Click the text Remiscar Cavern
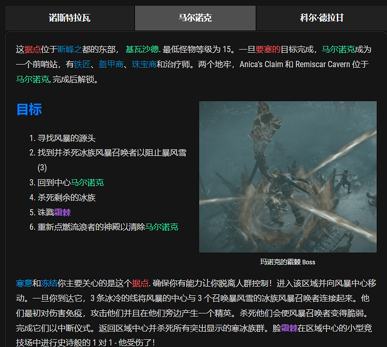Viewport: 387px width, 347px height. click(x=322, y=64)
